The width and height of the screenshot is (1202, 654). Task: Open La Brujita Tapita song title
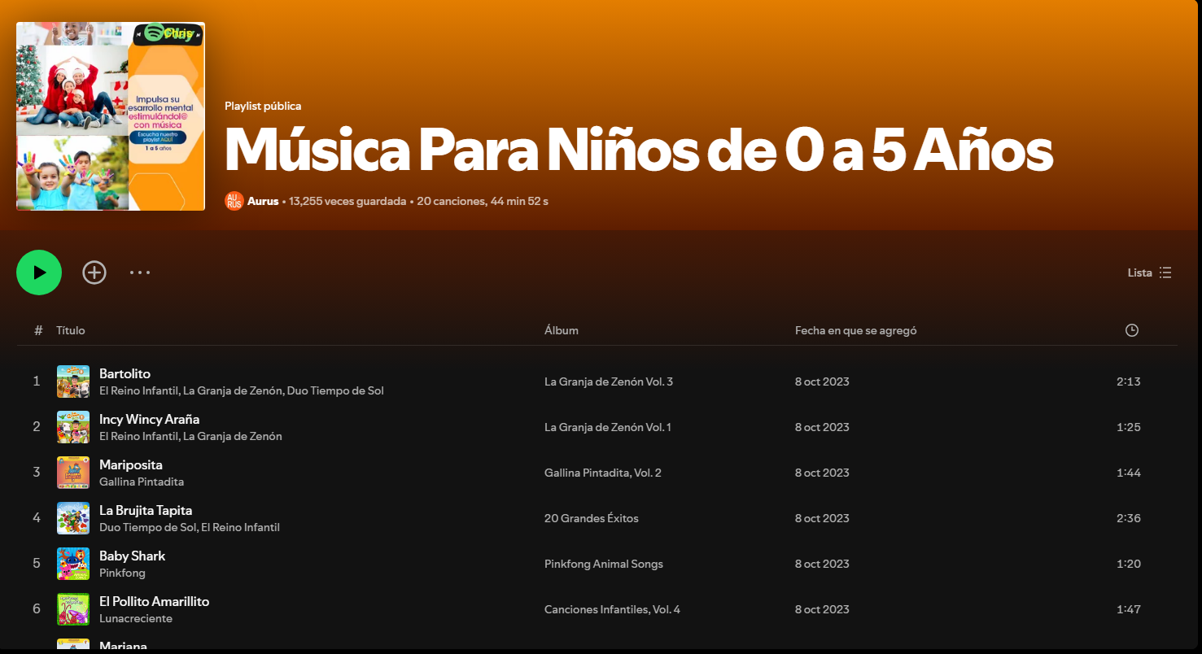pyautogui.click(x=146, y=510)
